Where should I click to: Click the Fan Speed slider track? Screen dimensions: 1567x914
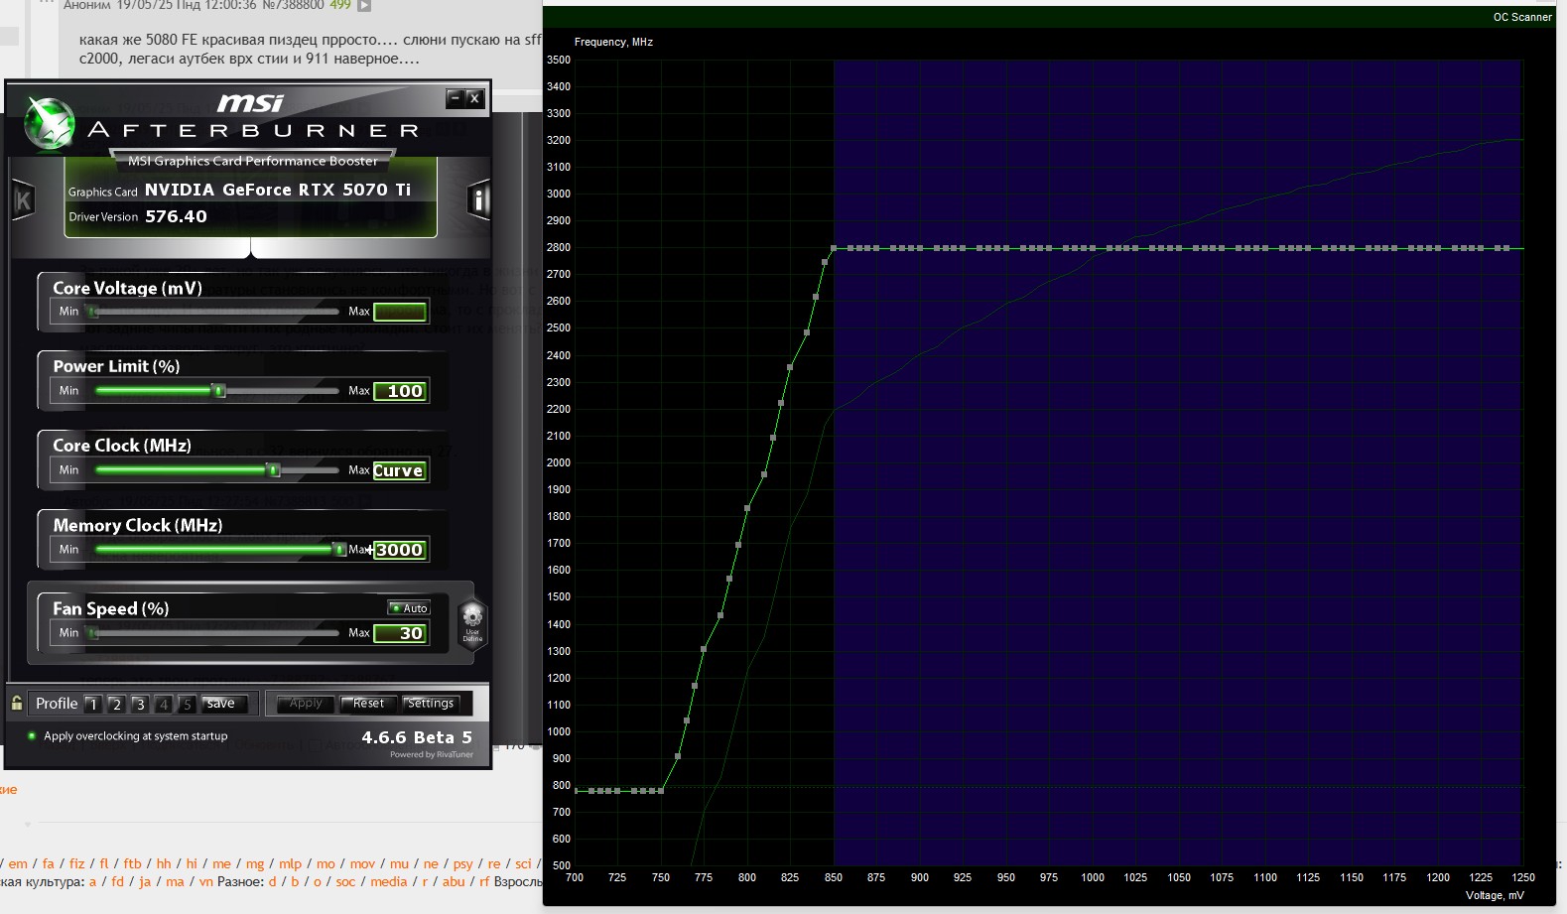[x=216, y=633]
